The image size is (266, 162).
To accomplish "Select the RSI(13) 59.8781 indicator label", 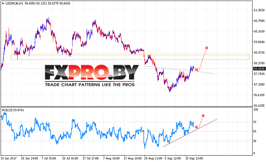I will coord(13,110).
